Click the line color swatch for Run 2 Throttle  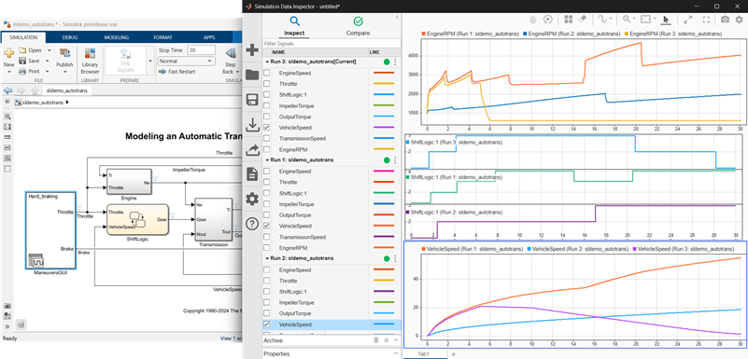pos(384,281)
